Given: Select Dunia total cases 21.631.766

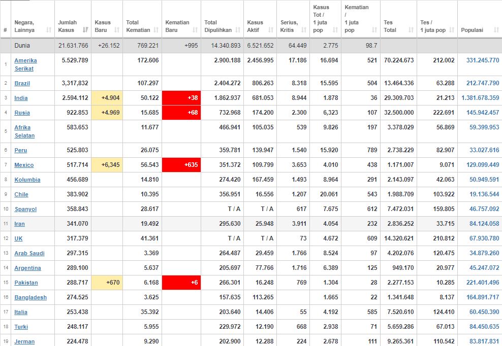Looking at the screenshot, I should 73,46.
